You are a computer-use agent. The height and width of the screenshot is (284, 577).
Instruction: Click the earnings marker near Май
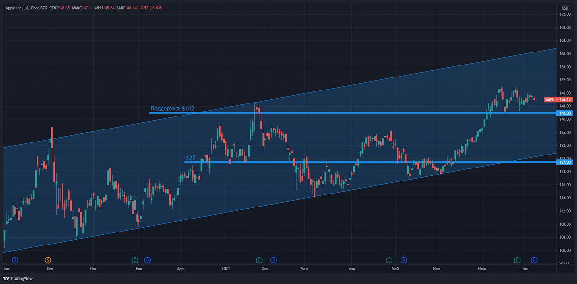(389, 260)
